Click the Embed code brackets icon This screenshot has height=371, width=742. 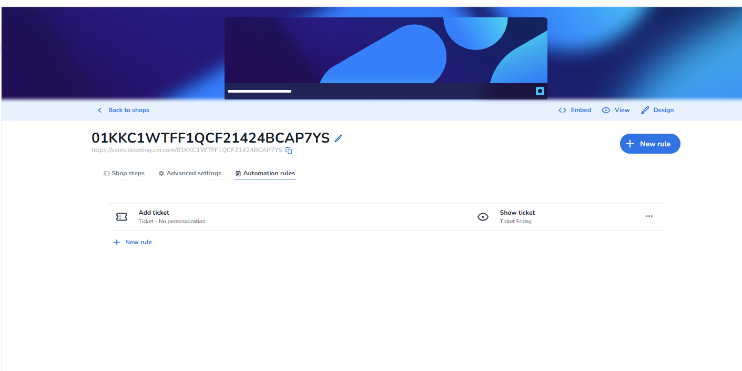(562, 111)
